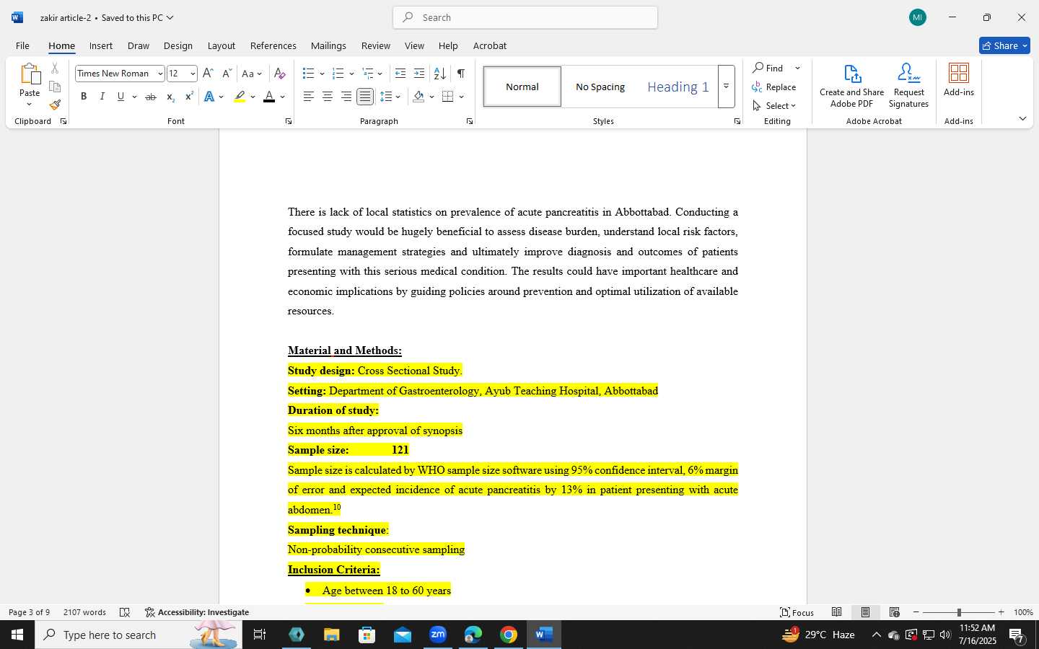This screenshot has width=1039, height=649.
Task: Decrease font size with the smaller A icon
Action: point(227,74)
